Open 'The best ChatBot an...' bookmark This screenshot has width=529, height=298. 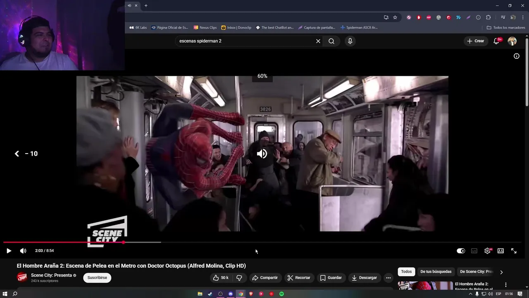click(274, 28)
